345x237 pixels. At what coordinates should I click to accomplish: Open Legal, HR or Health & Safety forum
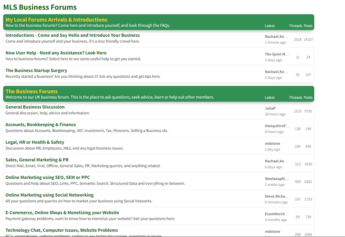point(35,142)
